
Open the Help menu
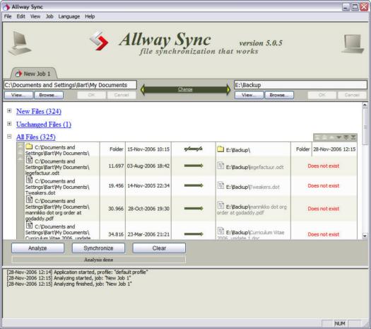pos(90,16)
